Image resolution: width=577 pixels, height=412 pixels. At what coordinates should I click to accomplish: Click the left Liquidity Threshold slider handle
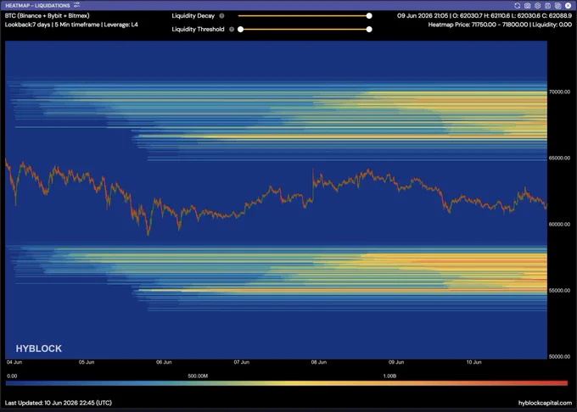pyautogui.click(x=240, y=30)
